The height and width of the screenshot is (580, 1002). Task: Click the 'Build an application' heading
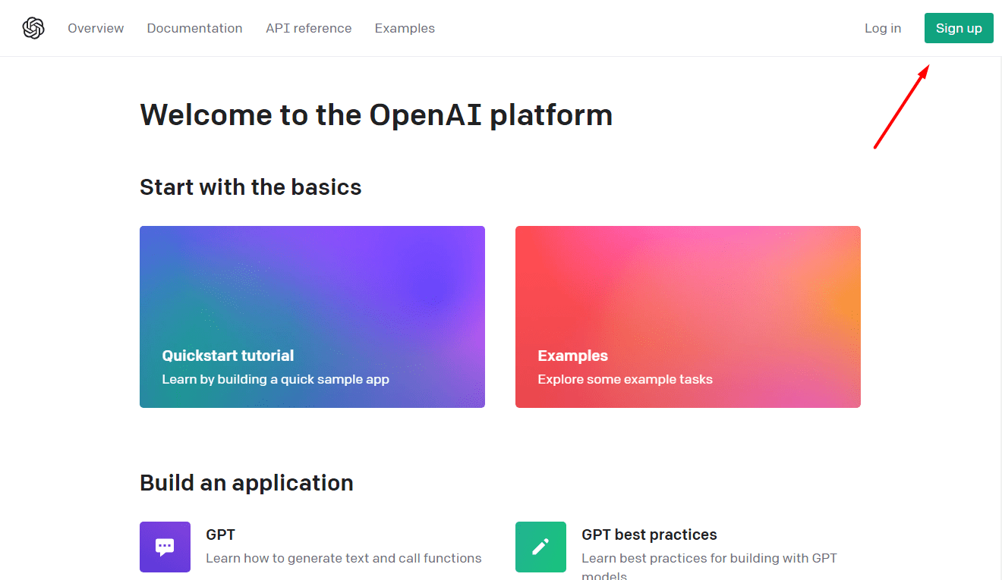(246, 483)
